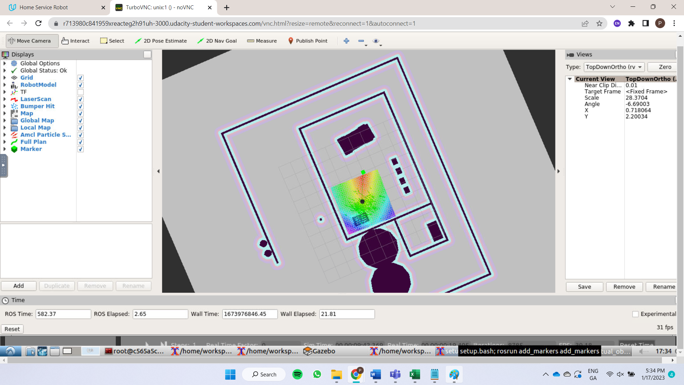Expand the RobotModel tree item
The height and width of the screenshot is (385, 684).
pyautogui.click(x=5, y=84)
